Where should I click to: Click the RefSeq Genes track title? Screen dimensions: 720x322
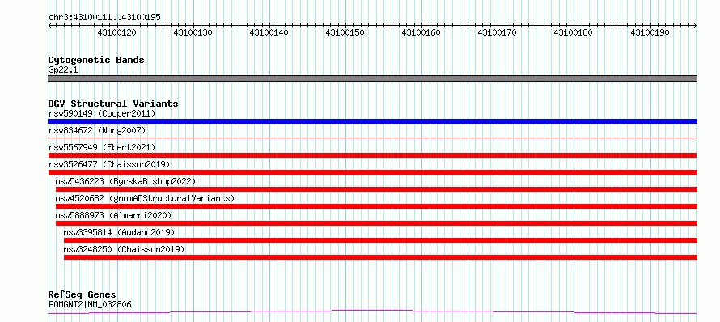coord(83,295)
